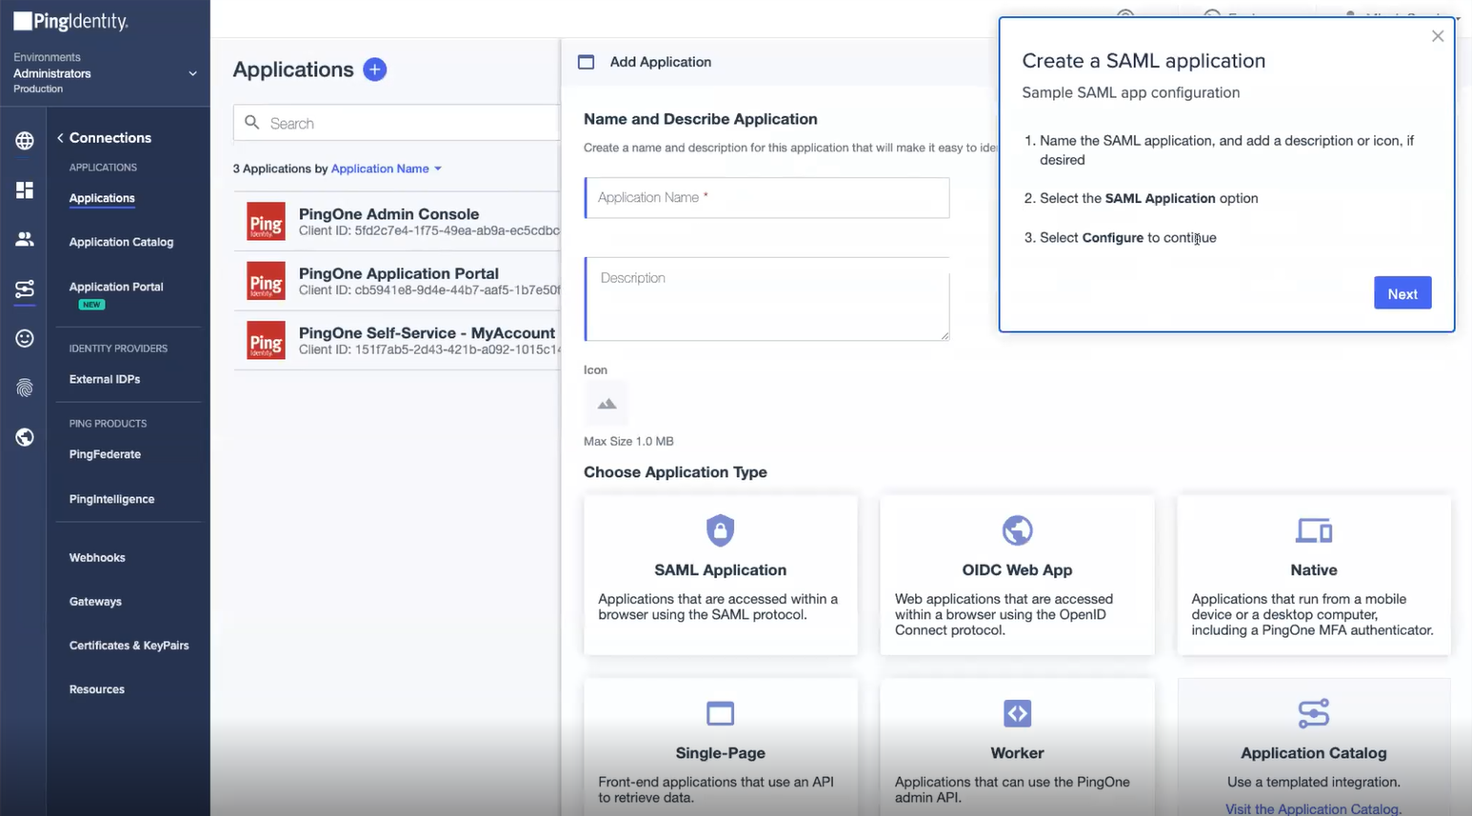Focus the Application Name input field
The width and height of the screenshot is (1472, 816).
[767, 197]
